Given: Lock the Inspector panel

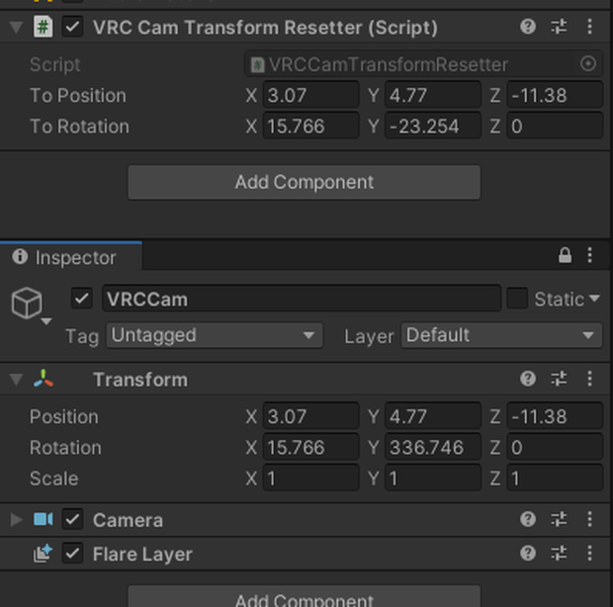Looking at the screenshot, I should click(x=565, y=256).
